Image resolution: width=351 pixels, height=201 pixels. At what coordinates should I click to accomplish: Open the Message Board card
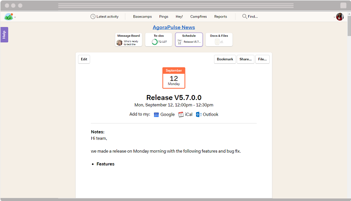tap(128, 40)
